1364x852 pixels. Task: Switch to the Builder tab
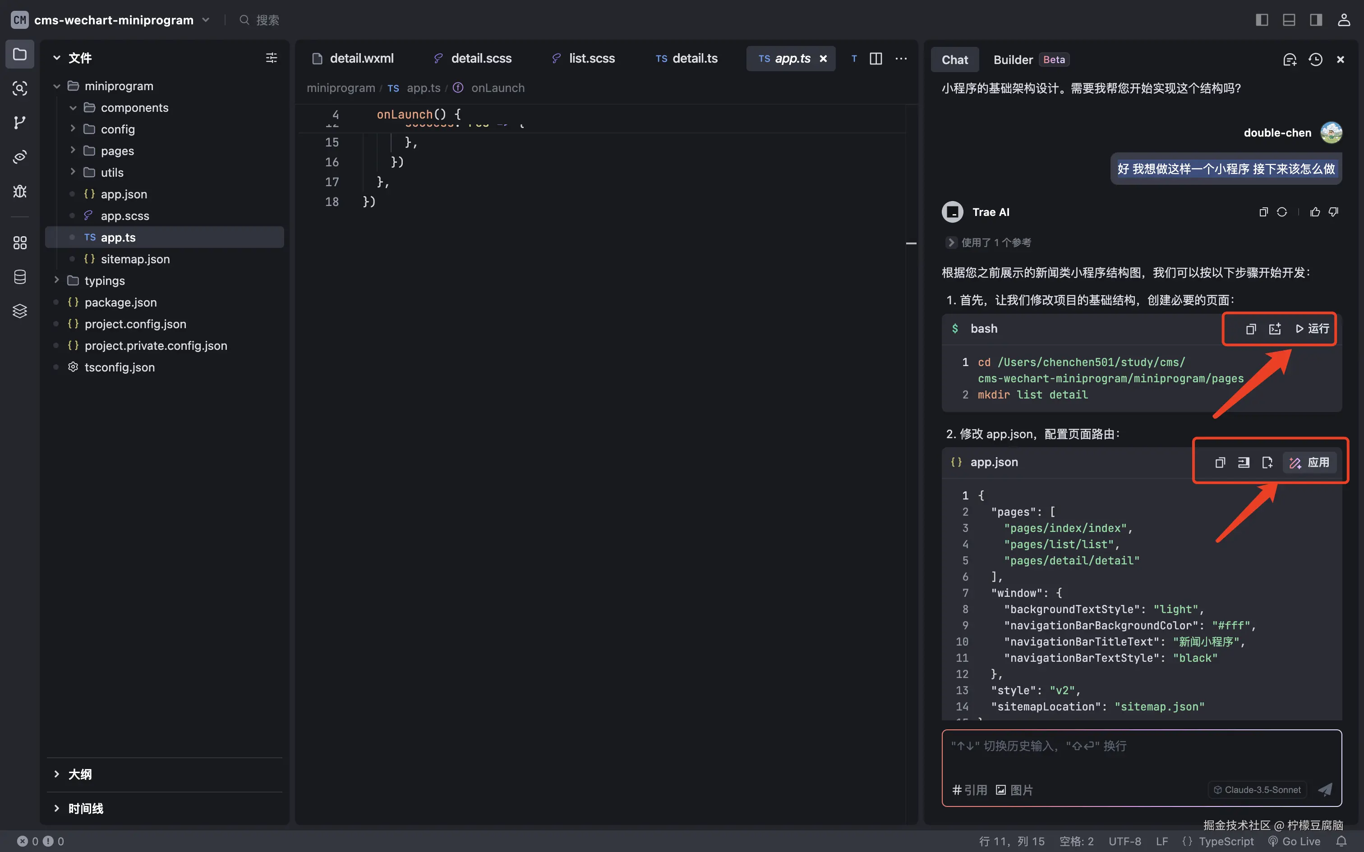[1013, 60]
